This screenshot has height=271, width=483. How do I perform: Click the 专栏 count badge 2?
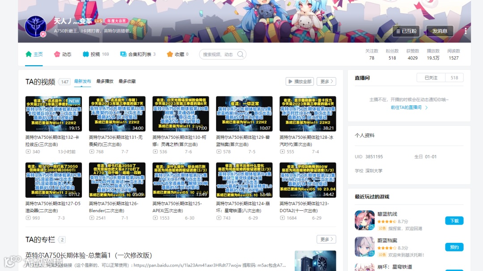click(62, 240)
